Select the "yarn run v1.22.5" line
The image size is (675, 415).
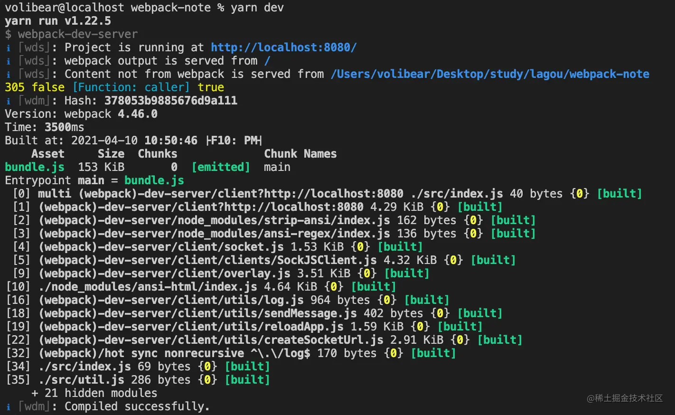tap(58, 21)
